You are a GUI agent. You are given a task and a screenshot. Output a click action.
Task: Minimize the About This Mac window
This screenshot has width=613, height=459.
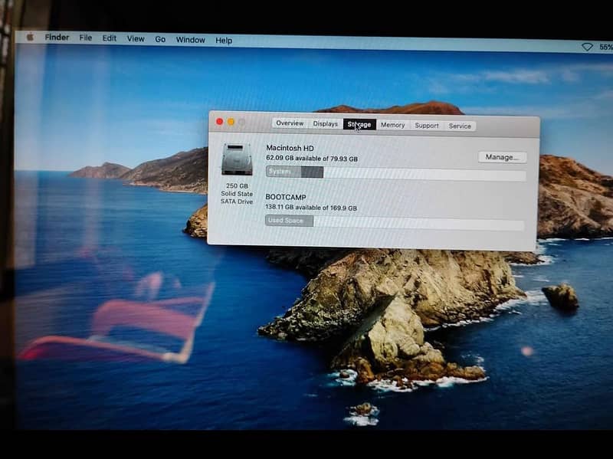231,122
